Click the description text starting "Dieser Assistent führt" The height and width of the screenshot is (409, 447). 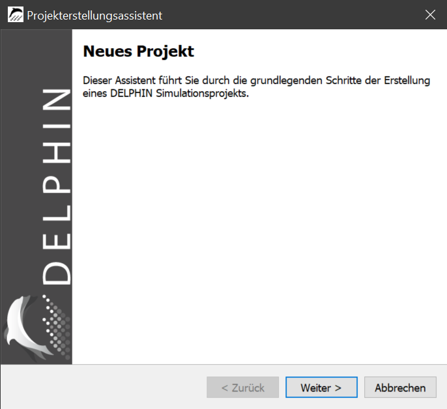(x=256, y=87)
